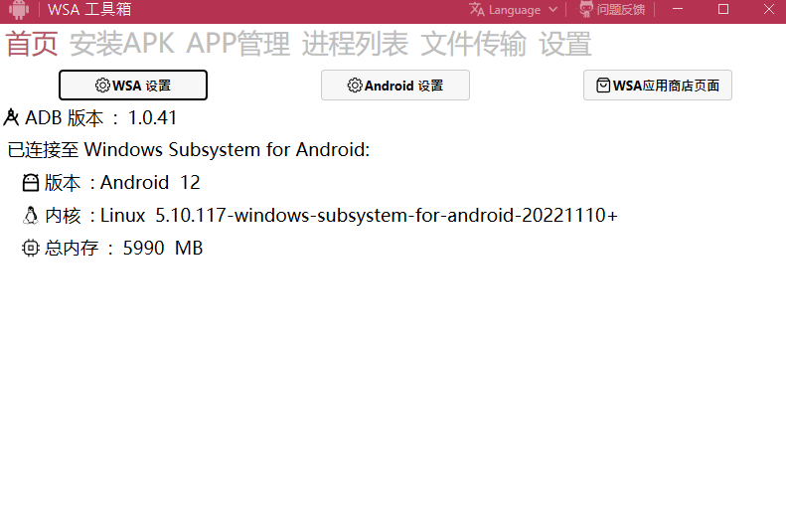The width and height of the screenshot is (786, 529).
Task: Expand the Language dropdown chevron
Action: pyautogui.click(x=552, y=10)
